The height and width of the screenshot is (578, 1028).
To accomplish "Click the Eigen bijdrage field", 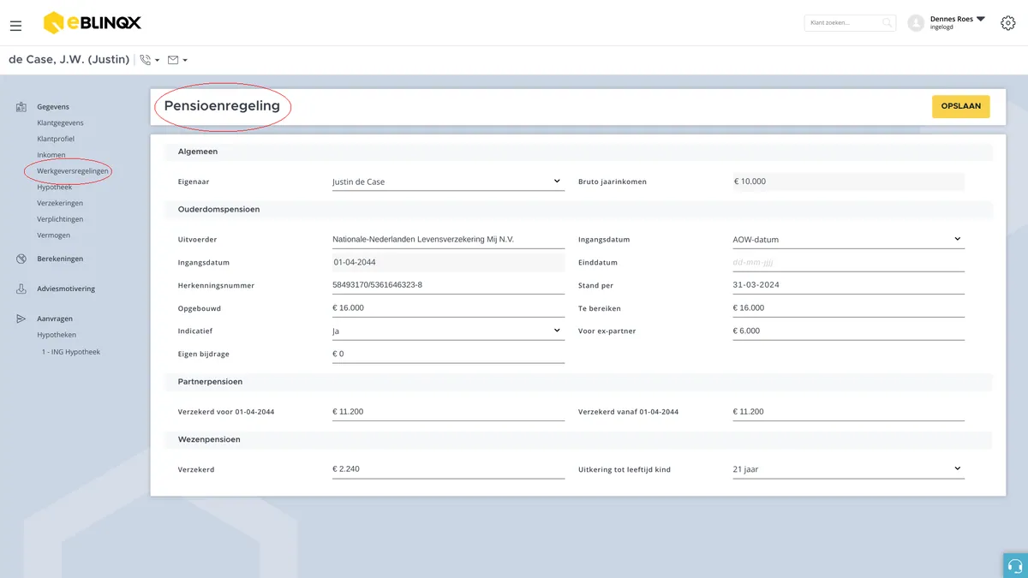I will [448, 354].
